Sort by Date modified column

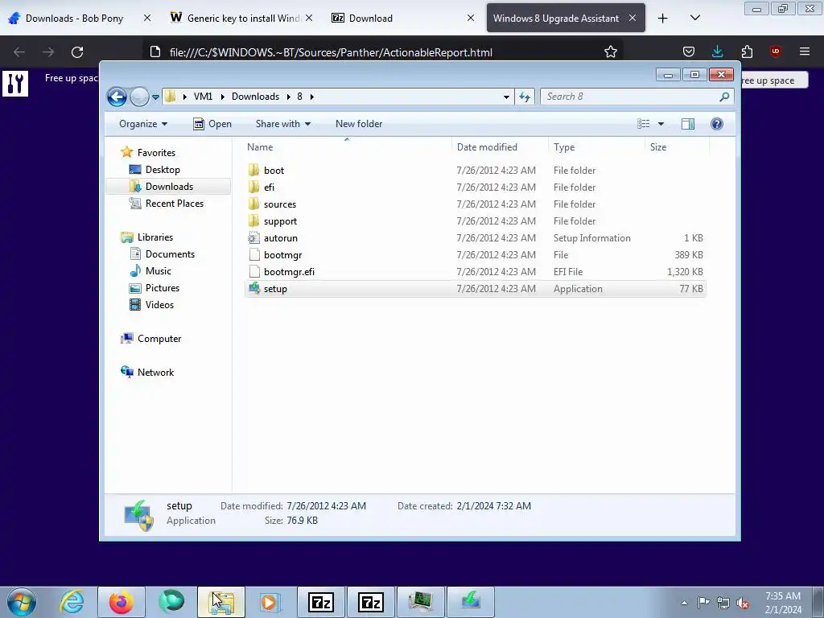500,147
